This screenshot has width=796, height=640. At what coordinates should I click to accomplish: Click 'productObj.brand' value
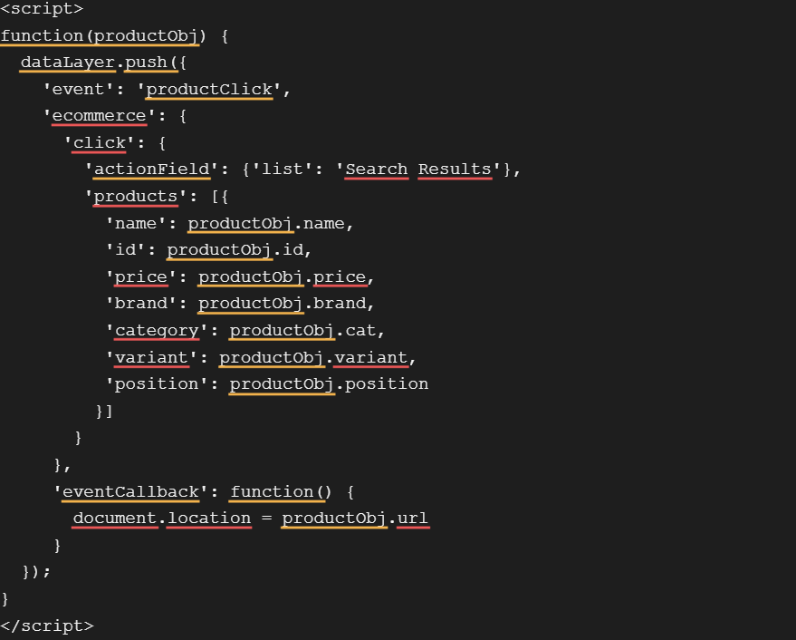click(282, 304)
